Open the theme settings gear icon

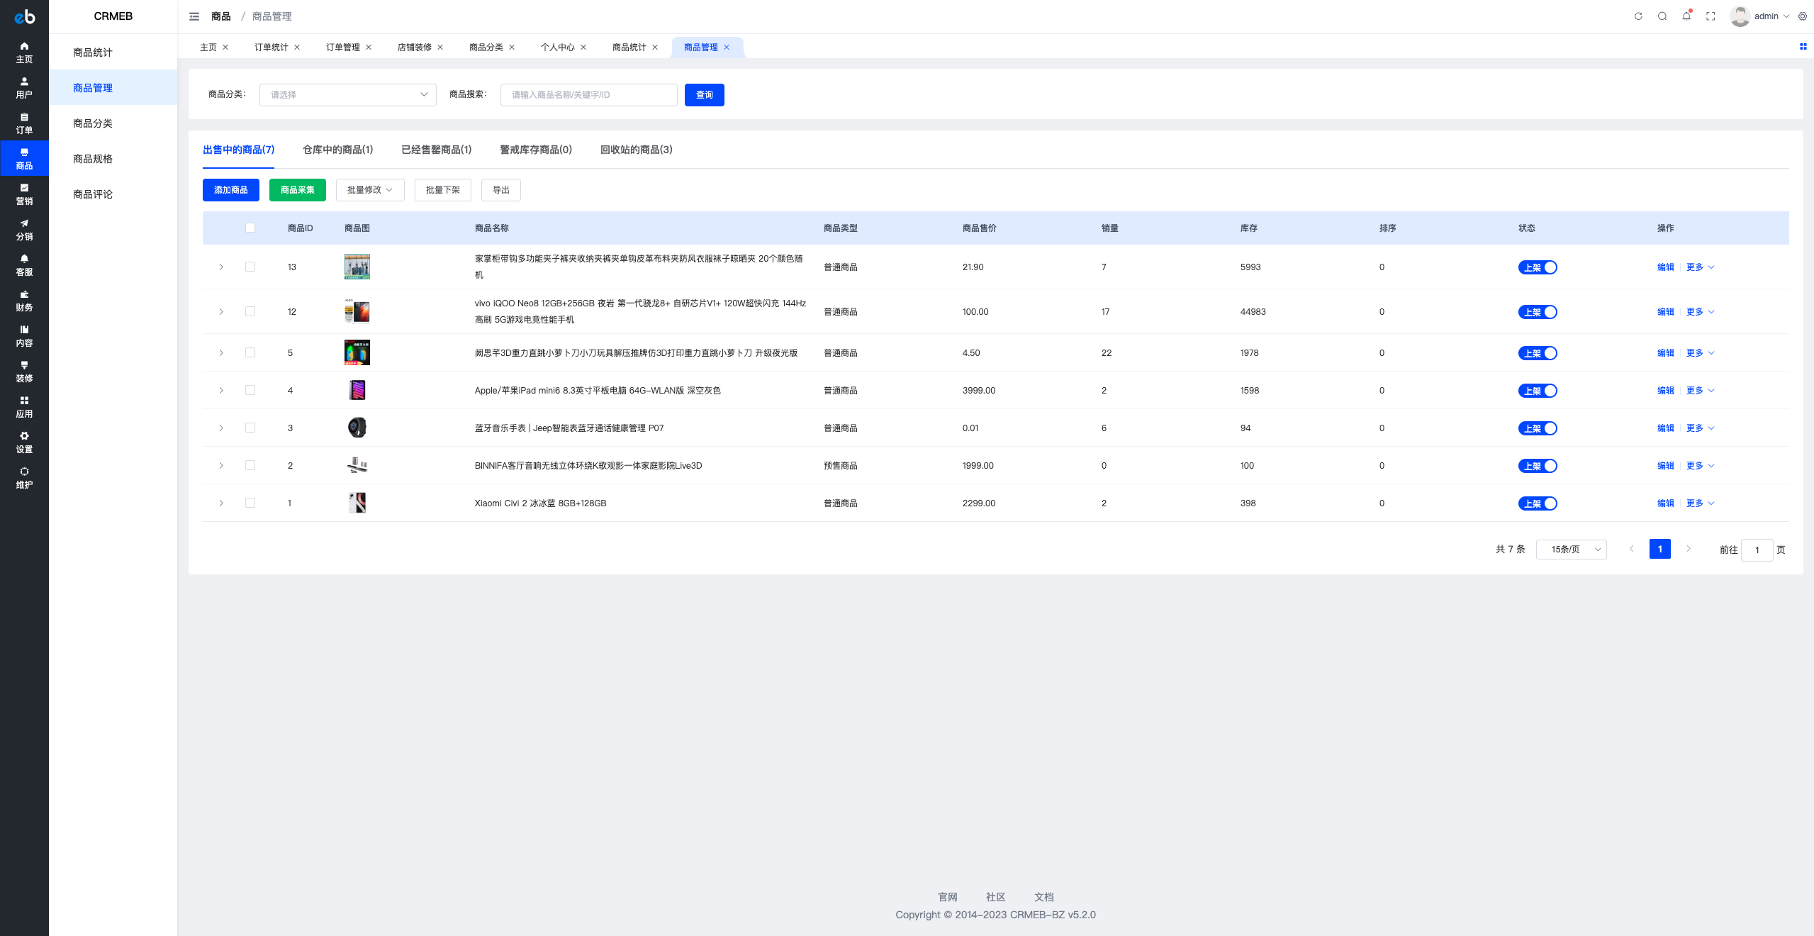click(1803, 16)
